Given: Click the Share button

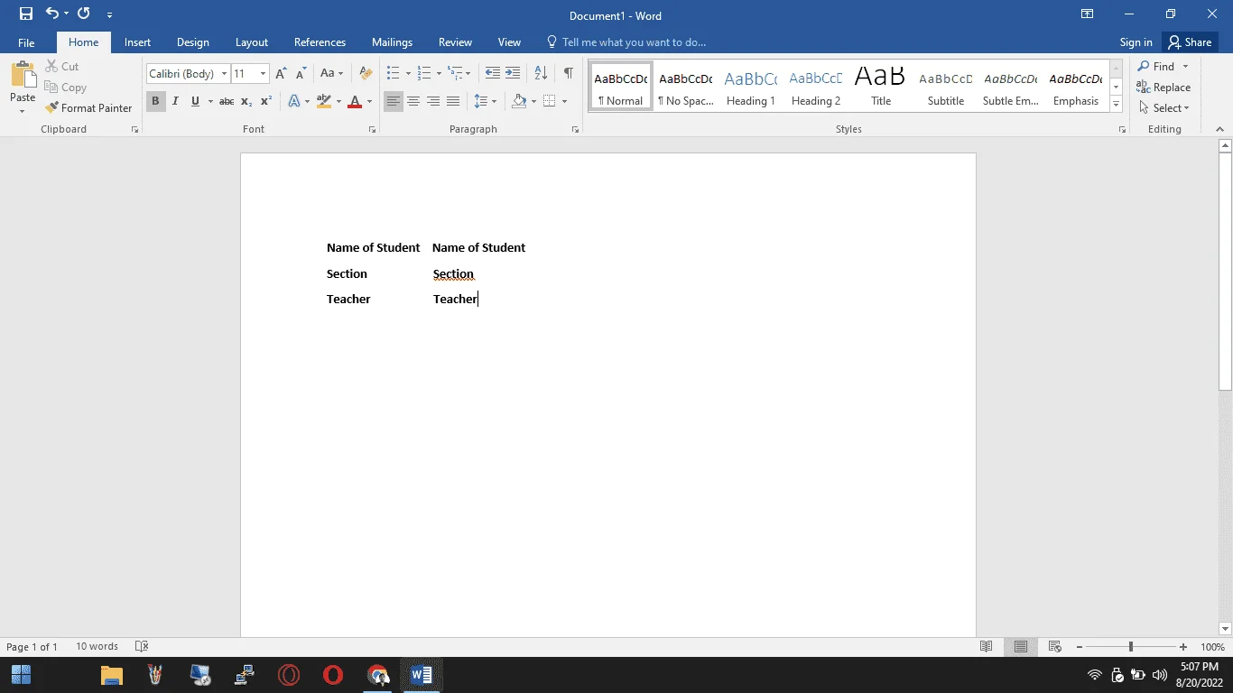Looking at the screenshot, I should 1190,42.
